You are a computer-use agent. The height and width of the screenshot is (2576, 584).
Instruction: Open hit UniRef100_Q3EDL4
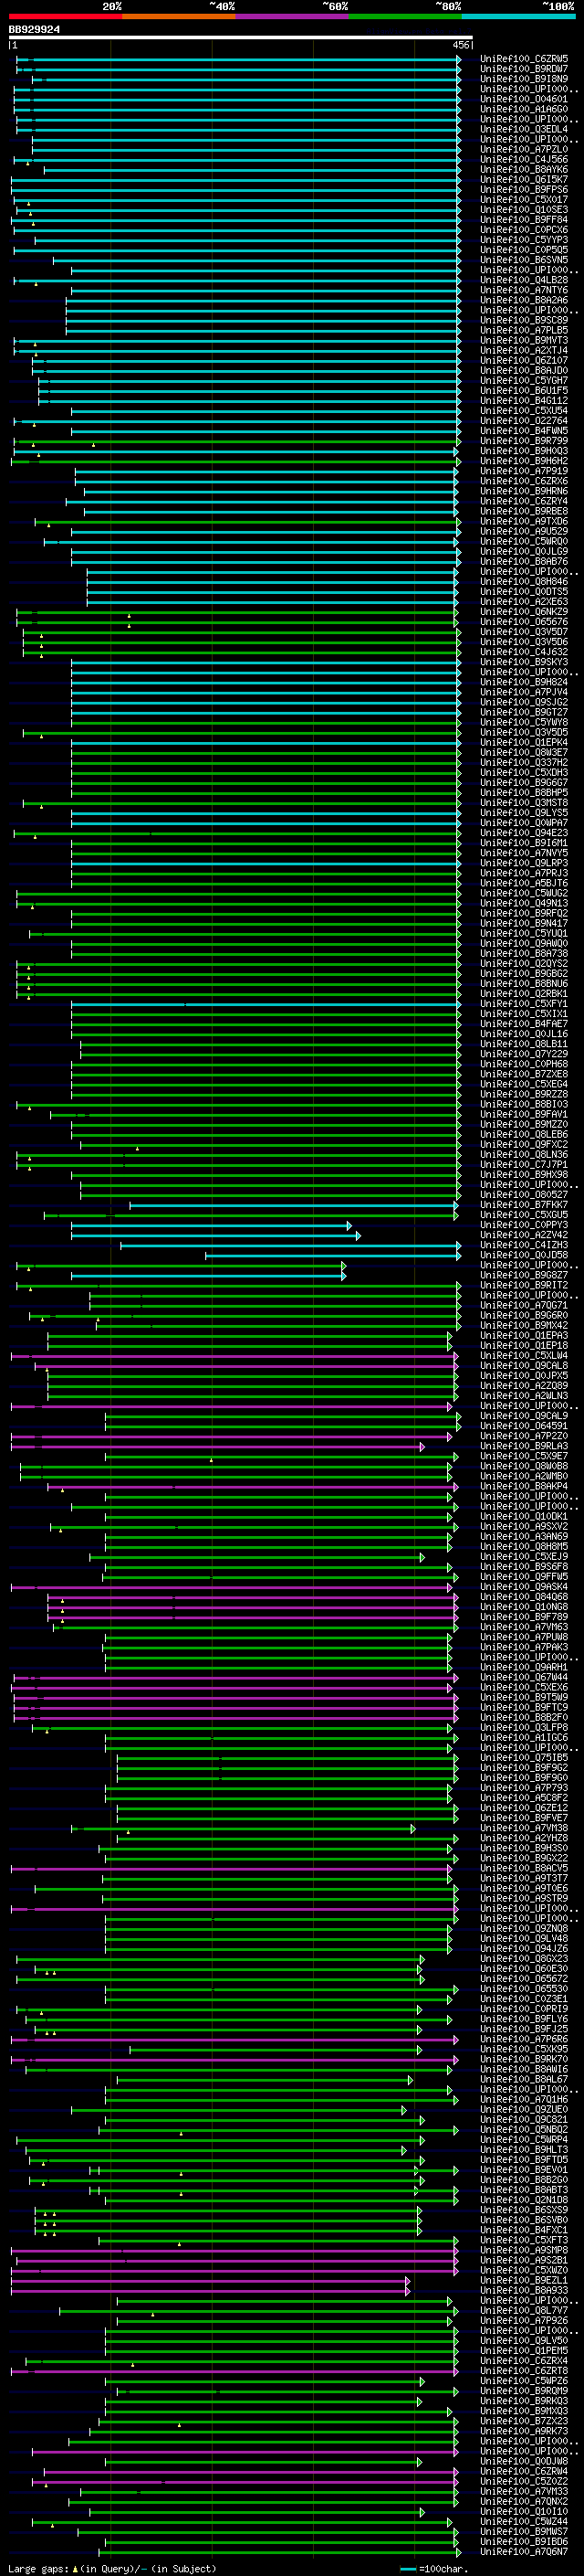[x=524, y=129]
